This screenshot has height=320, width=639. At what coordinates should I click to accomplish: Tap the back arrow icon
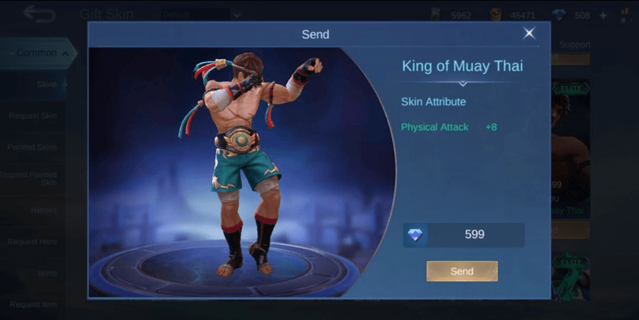point(39,14)
